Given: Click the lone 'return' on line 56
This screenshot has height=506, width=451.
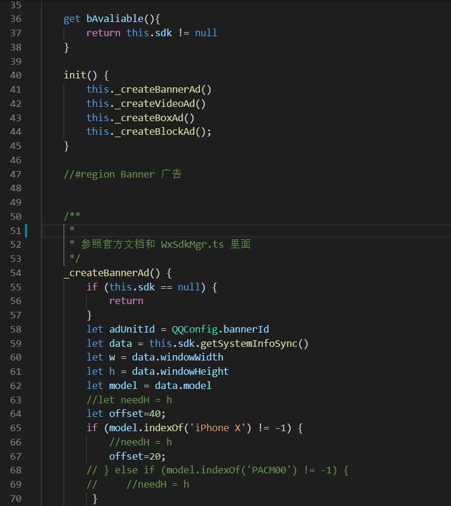Looking at the screenshot, I should click(x=126, y=301).
